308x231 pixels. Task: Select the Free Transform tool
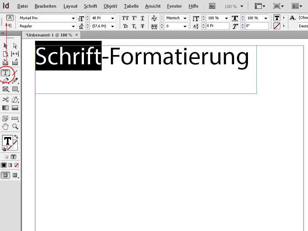15,99
